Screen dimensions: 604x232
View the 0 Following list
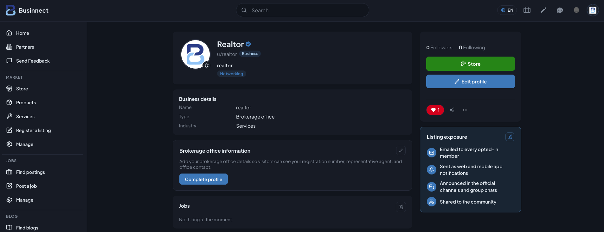(472, 47)
